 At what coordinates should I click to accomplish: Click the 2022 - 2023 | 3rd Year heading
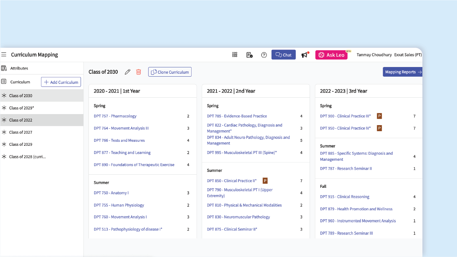pos(344,91)
